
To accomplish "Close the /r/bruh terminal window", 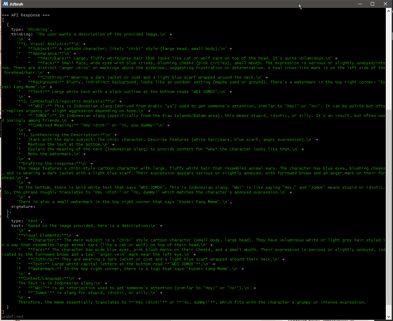I will click(x=385, y=4).
